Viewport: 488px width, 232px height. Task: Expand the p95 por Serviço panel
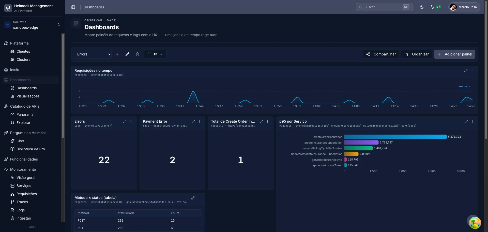466,122
